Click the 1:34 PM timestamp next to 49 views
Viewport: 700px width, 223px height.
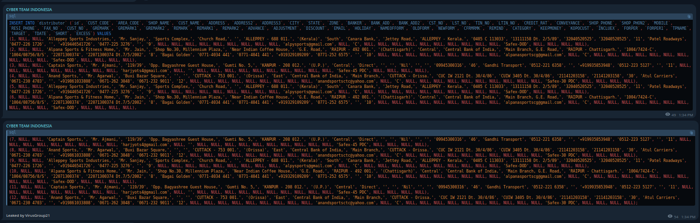pos(686,115)
